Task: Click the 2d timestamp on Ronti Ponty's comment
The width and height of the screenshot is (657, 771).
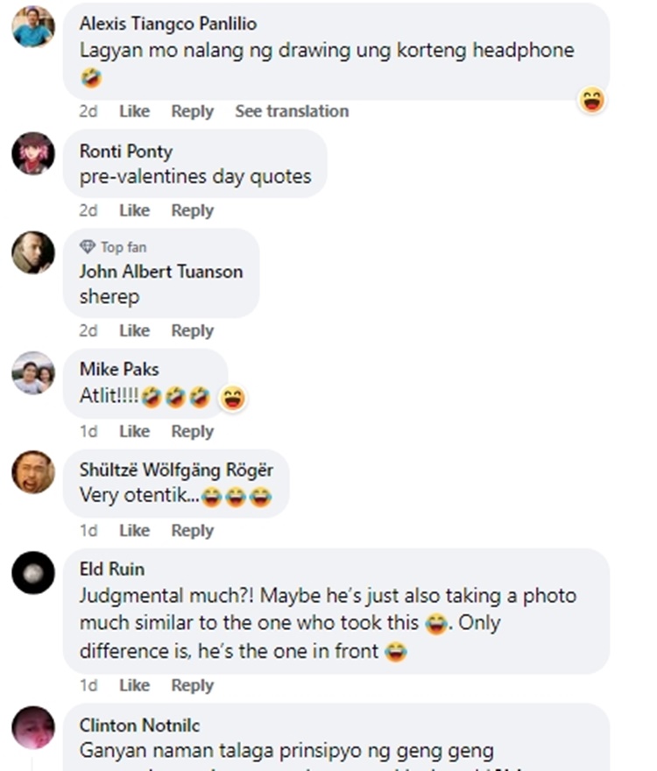Action: [88, 210]
